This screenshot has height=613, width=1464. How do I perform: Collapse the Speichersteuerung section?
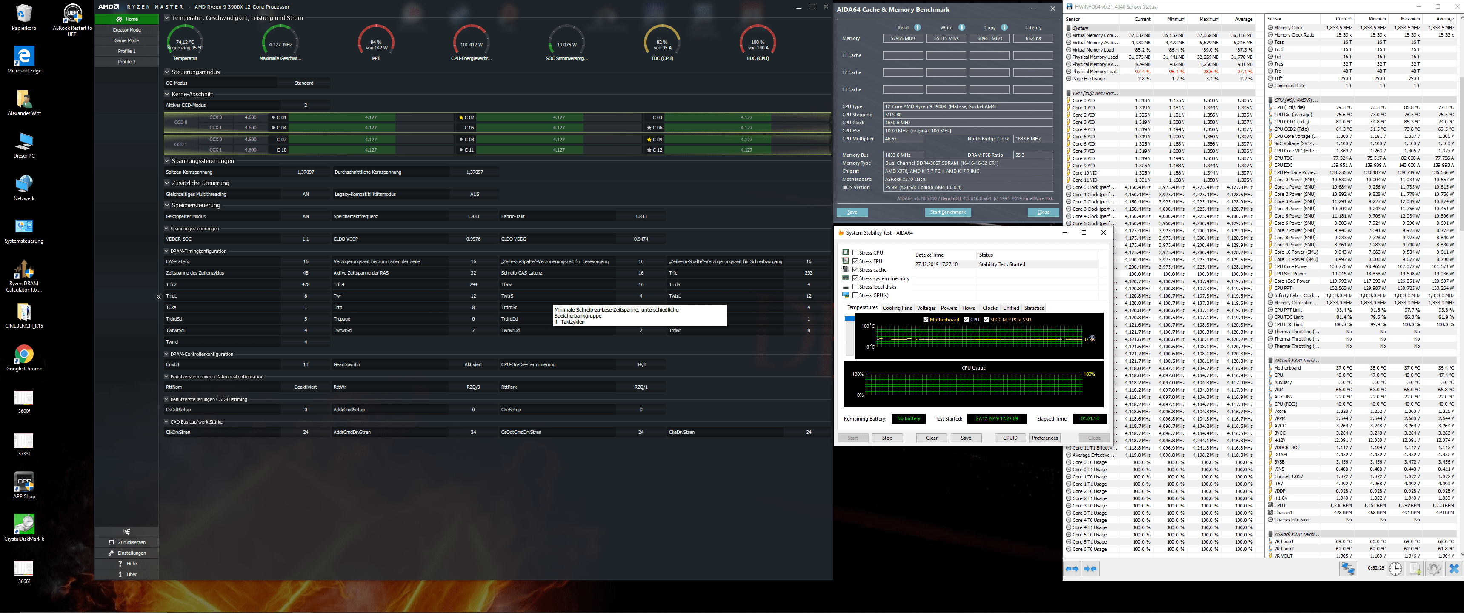tap(166, 205)
